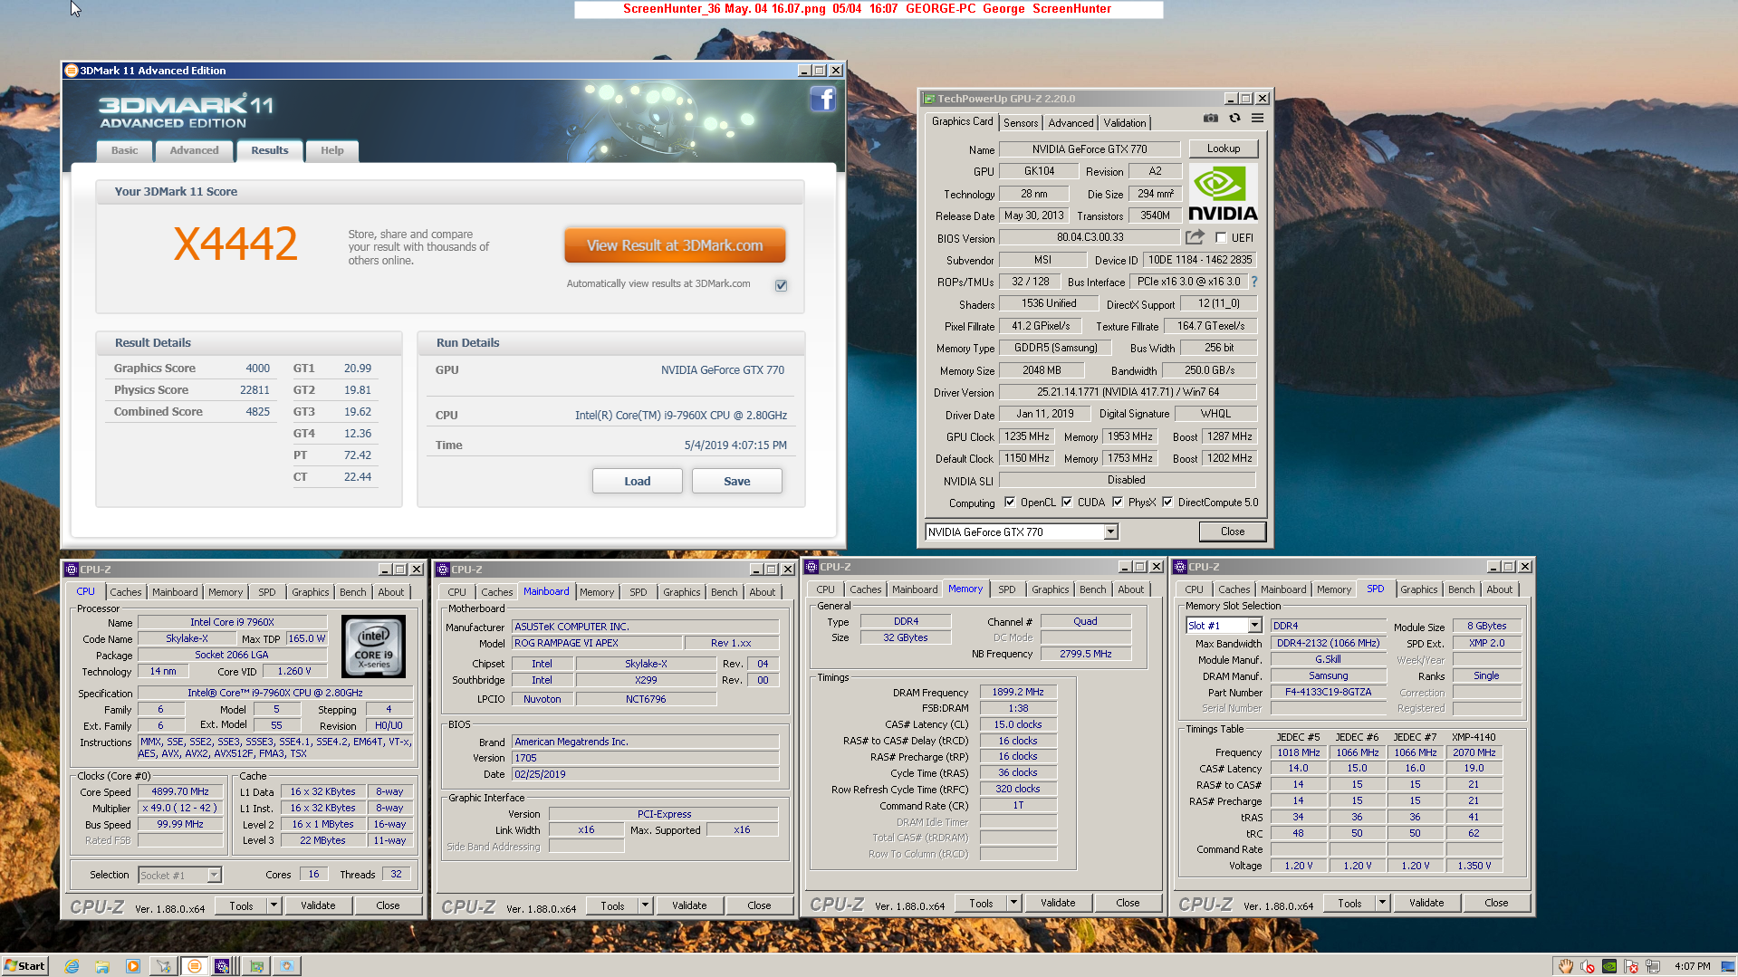The image size is (1738, 977).
Task: Open GPU selection dropdown NVIDIA GeForce GTX 770
Action: click(x=1110, y=532)
